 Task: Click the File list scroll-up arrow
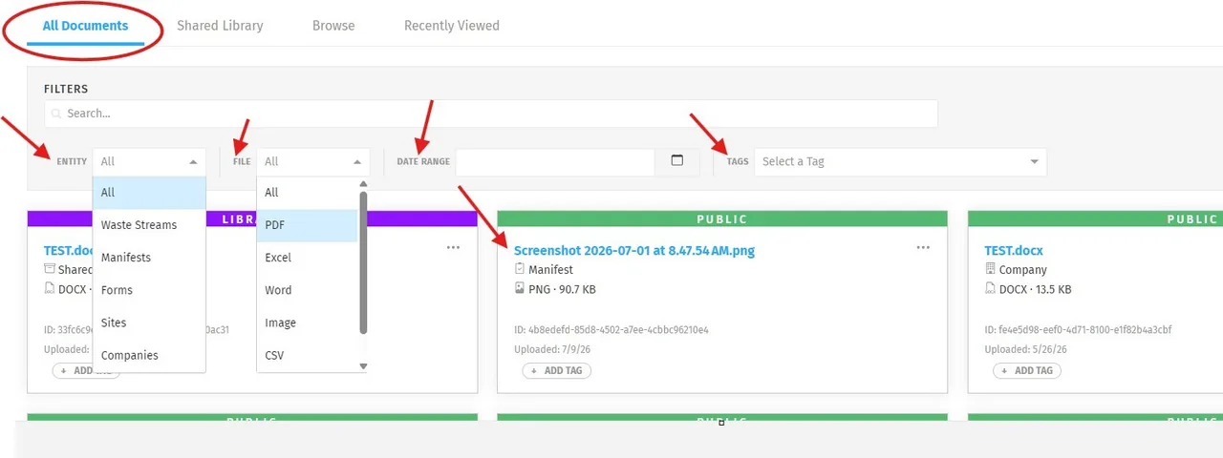(x=363, y=184)
